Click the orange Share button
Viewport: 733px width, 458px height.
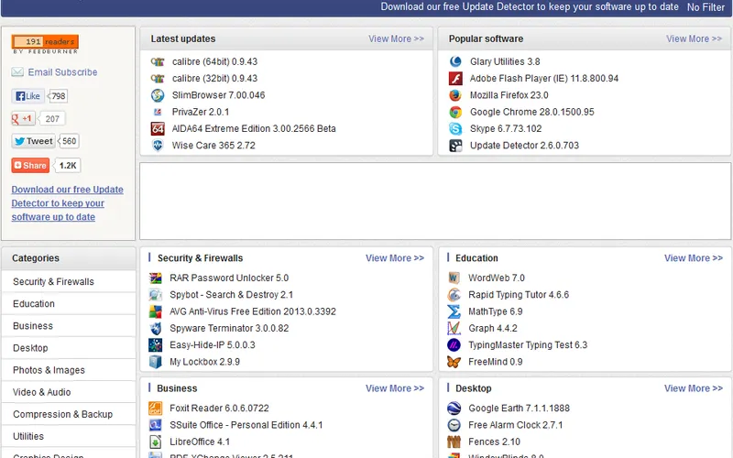pyautogui.click(x=30, y=166)
